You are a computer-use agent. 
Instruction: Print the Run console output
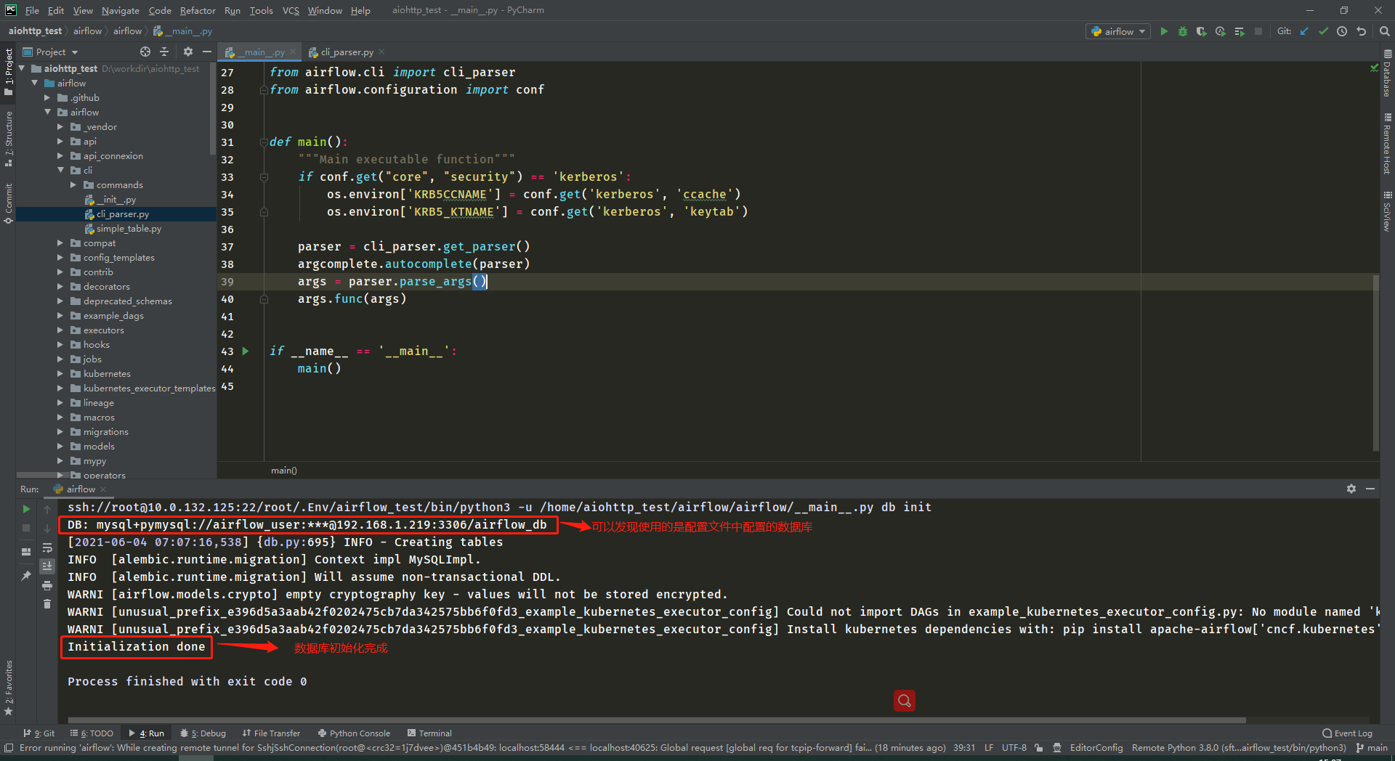(47, 585)
